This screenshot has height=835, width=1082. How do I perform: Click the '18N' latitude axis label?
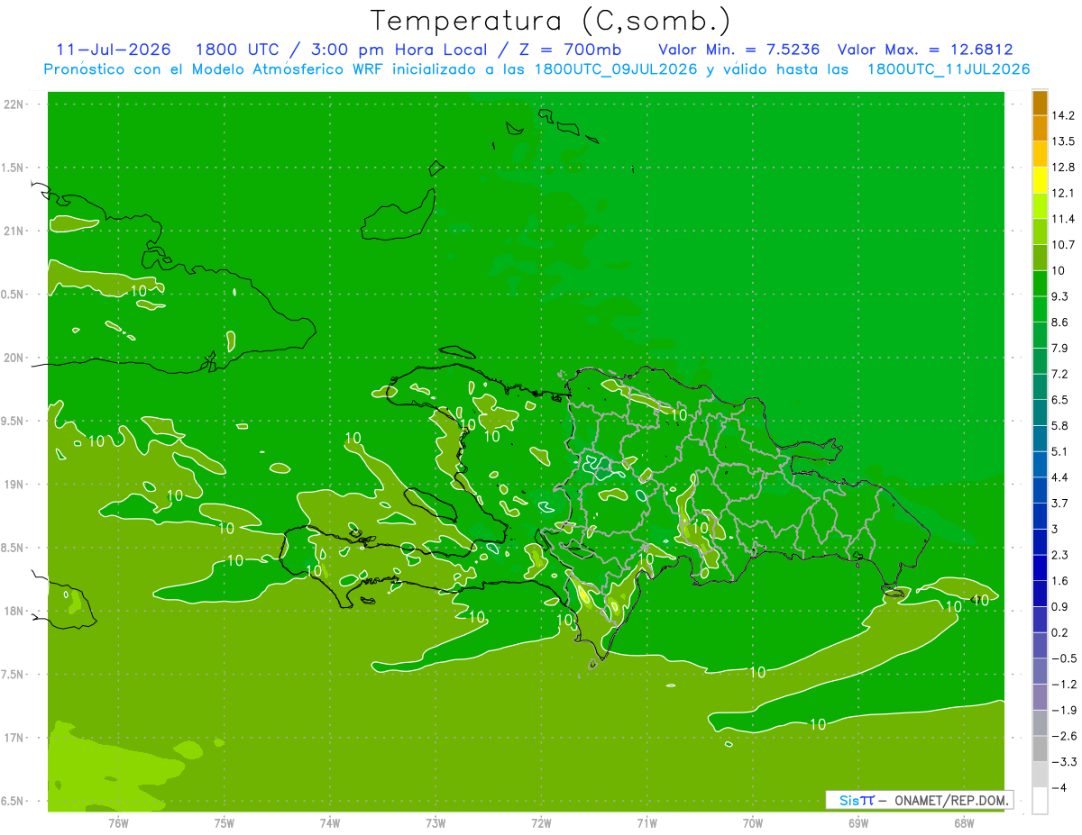point(14,611)
